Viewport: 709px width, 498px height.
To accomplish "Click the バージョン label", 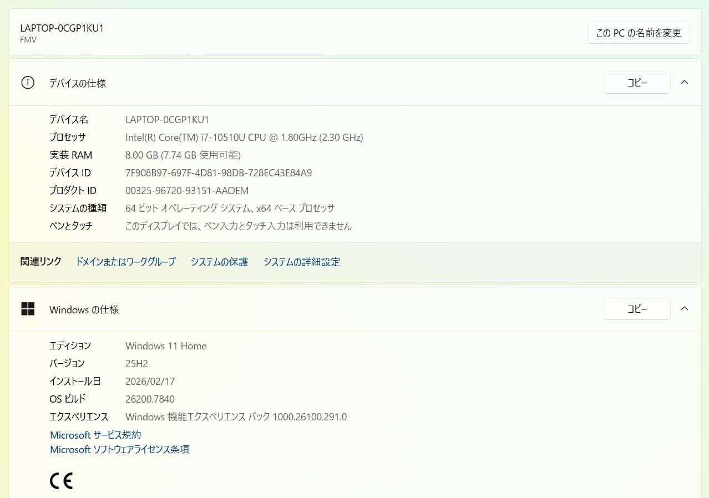I will click(x=67, y=364).
